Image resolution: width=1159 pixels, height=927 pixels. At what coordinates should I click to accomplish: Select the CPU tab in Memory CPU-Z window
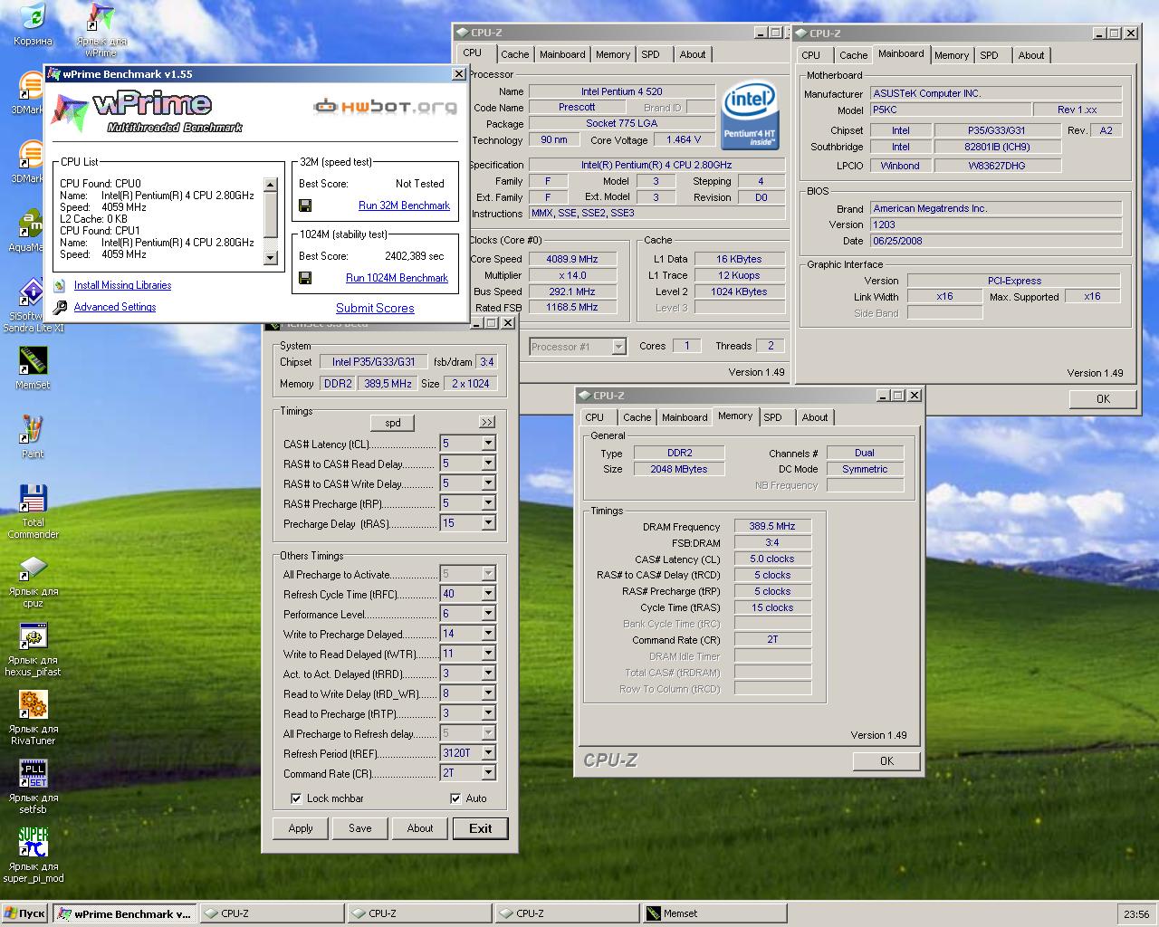594,417
